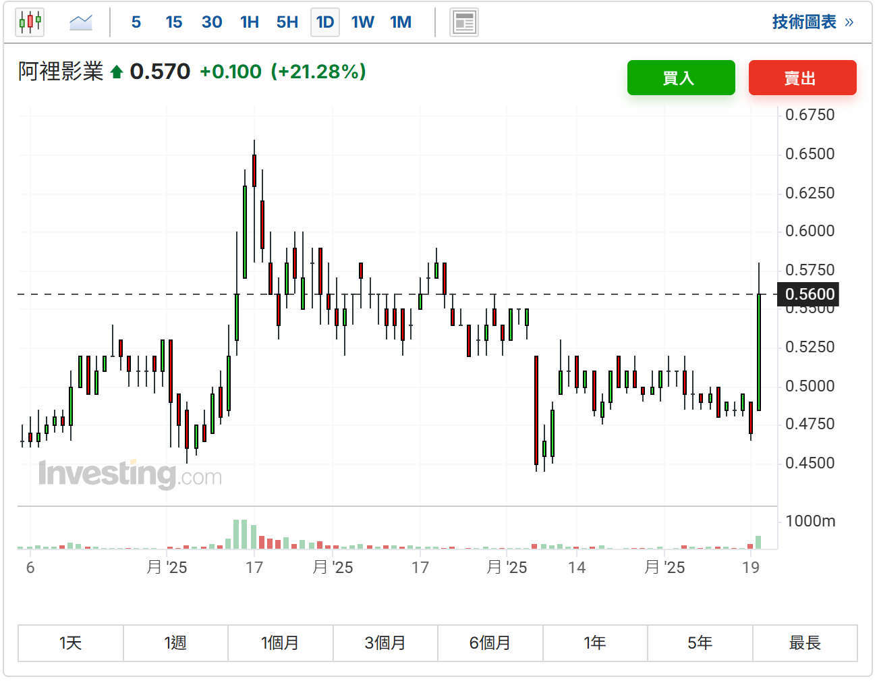Open the news overlay icon in toolbar
The width and height of the screenshot is (879, 681).
(x=464, y=22)
